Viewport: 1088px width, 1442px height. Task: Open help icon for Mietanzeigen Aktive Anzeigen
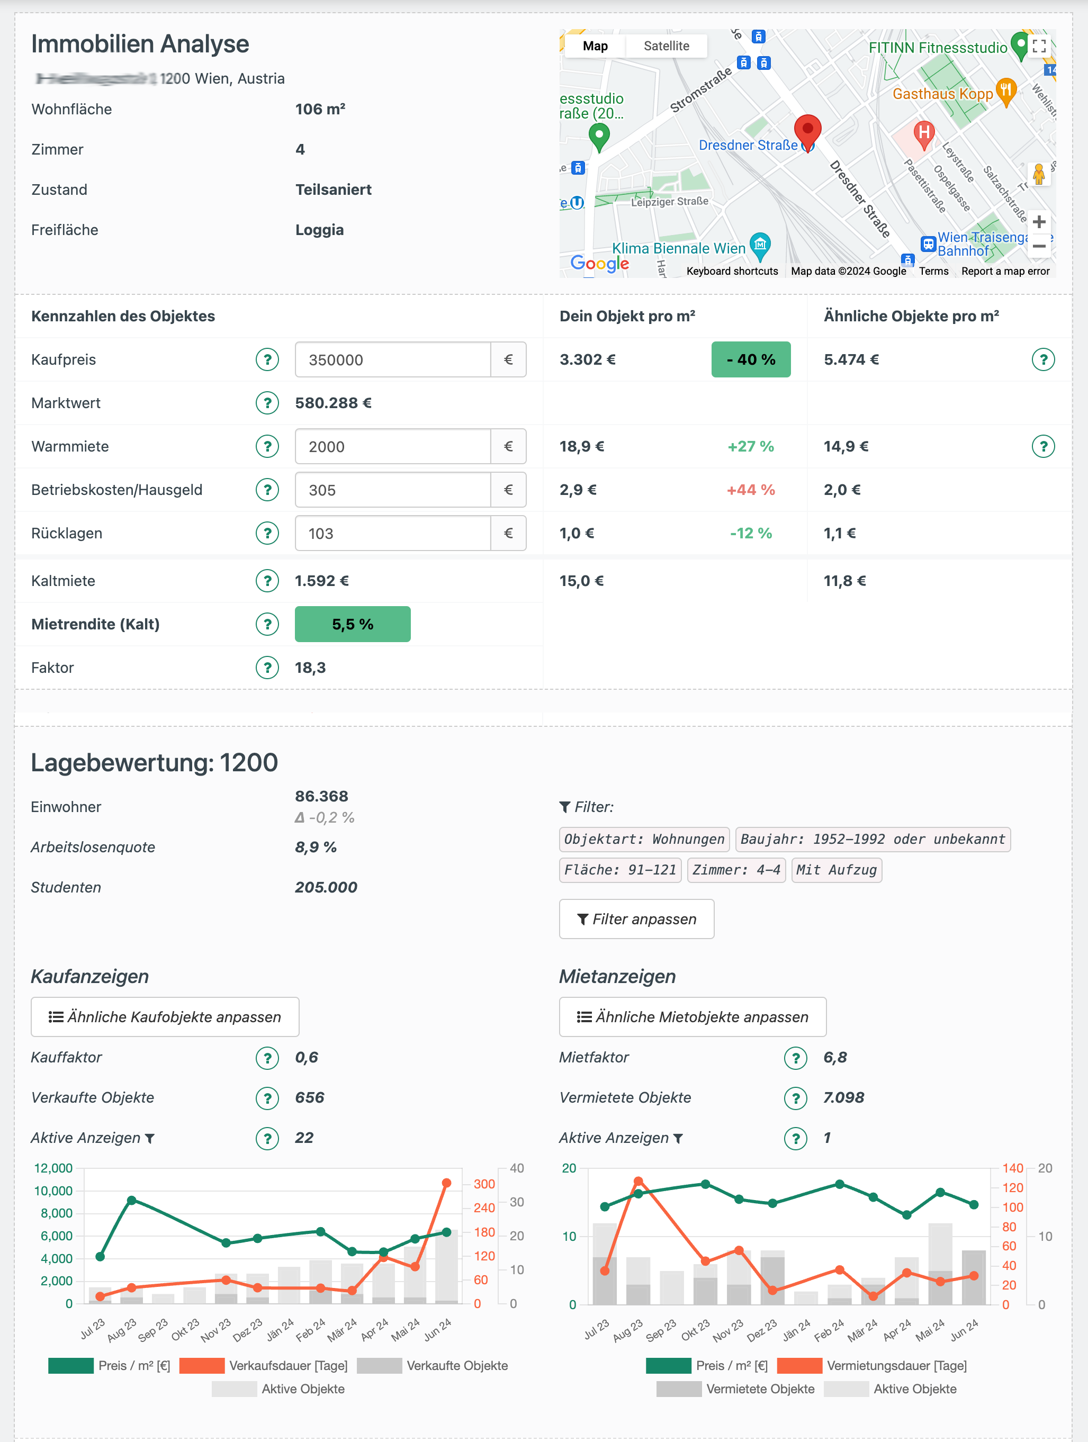pyautogui.click(x=795, y=1138)
